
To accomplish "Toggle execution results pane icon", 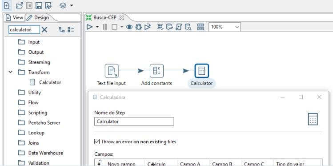I will click(201, 27).
